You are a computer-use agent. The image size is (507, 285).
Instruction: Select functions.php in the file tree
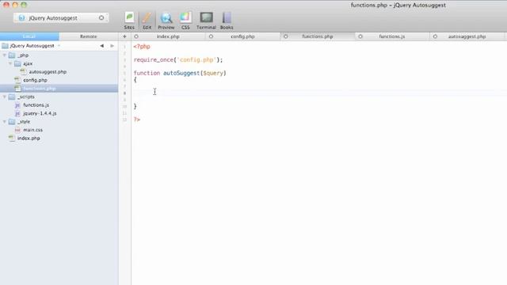59,88
